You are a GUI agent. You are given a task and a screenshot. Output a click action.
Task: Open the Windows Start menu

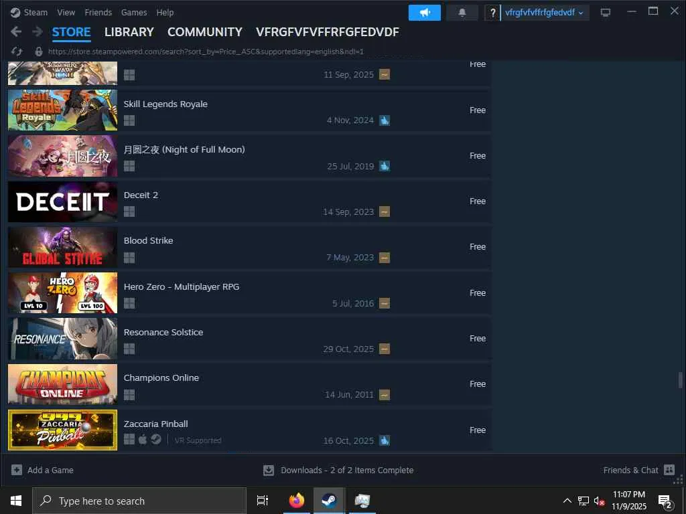coord(16,501)
